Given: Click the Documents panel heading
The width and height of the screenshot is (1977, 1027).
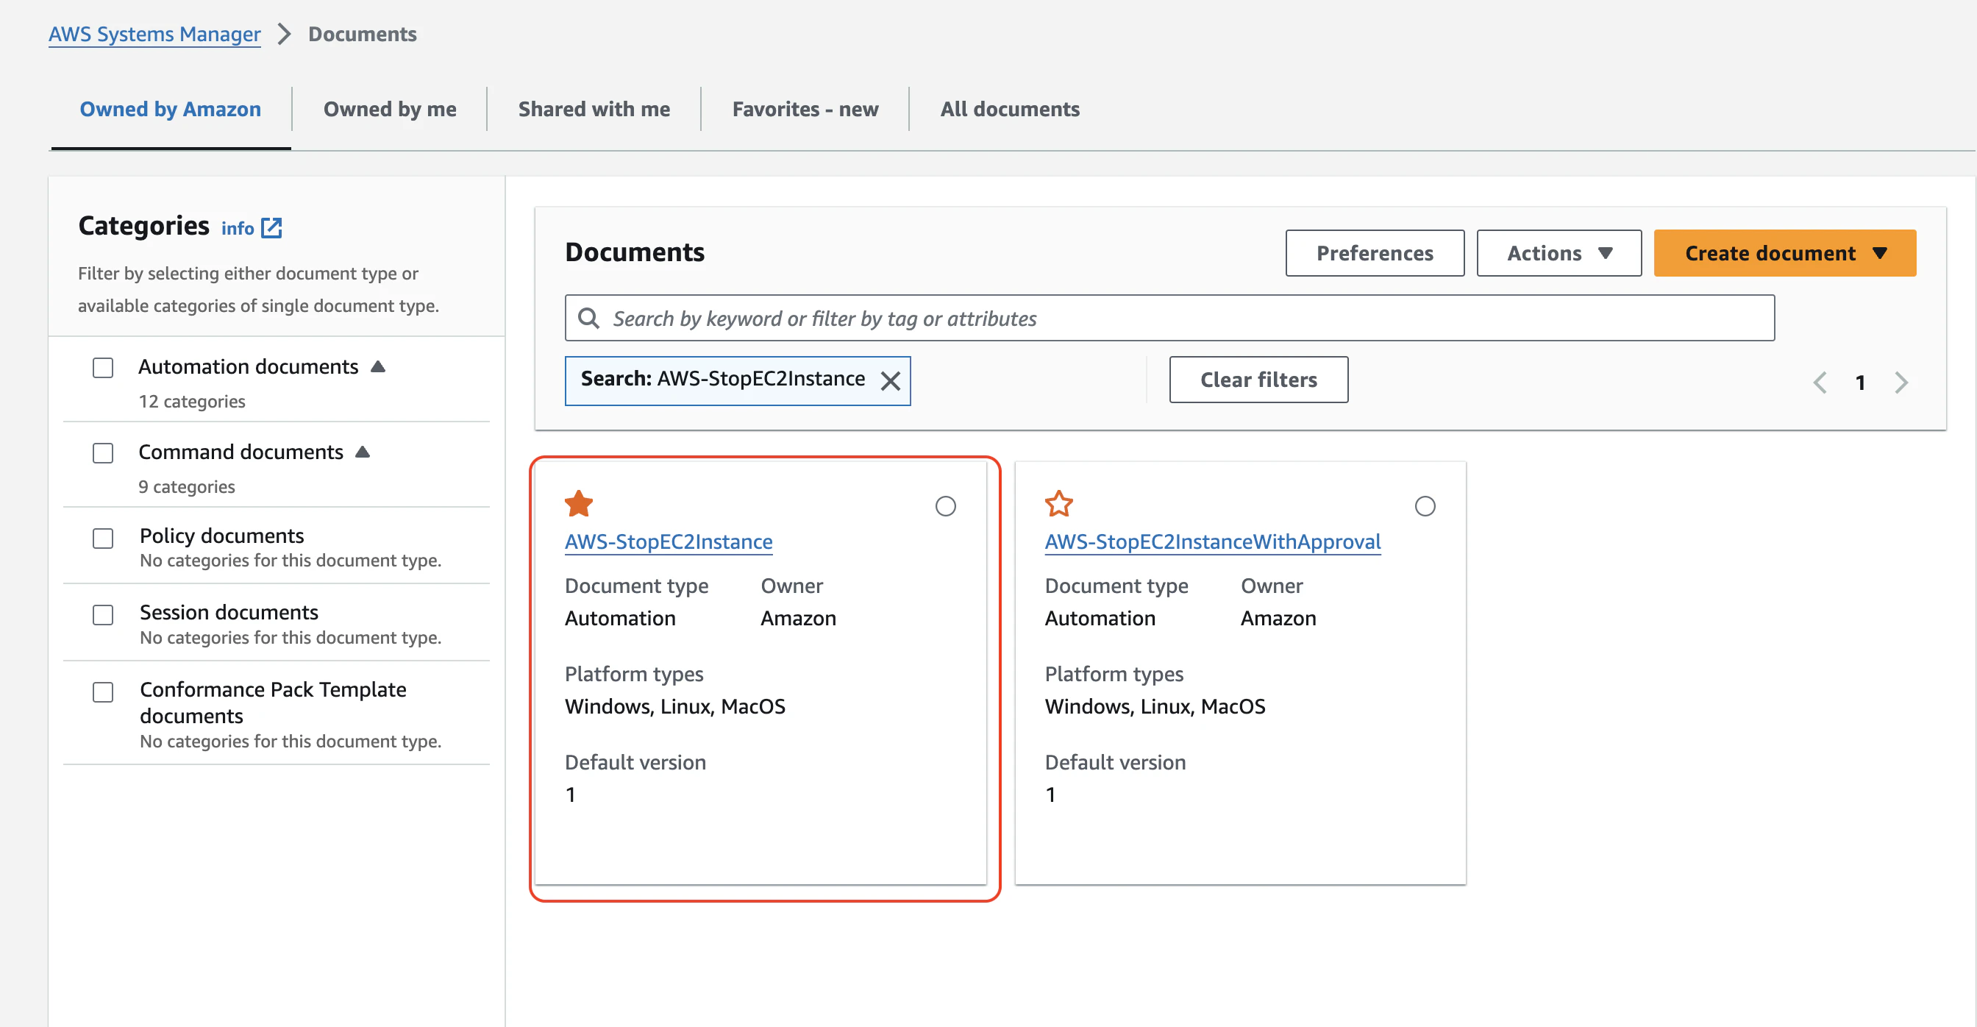Looking at the screenshot, I should [635, 252].
